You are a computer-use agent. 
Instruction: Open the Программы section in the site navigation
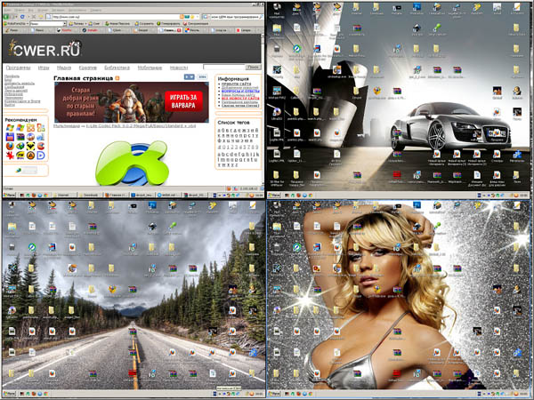click(19, 68)
